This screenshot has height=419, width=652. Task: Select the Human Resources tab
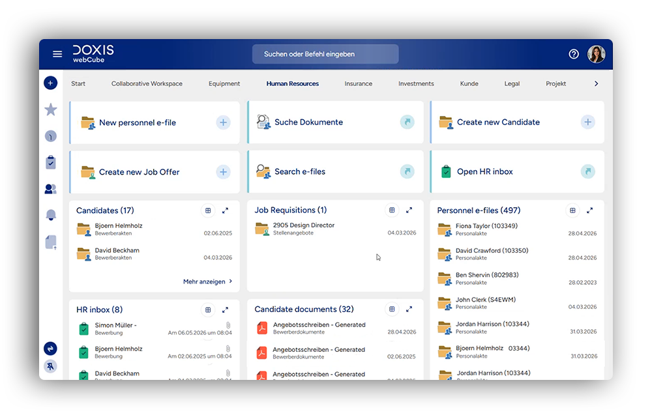coord(293,83)
